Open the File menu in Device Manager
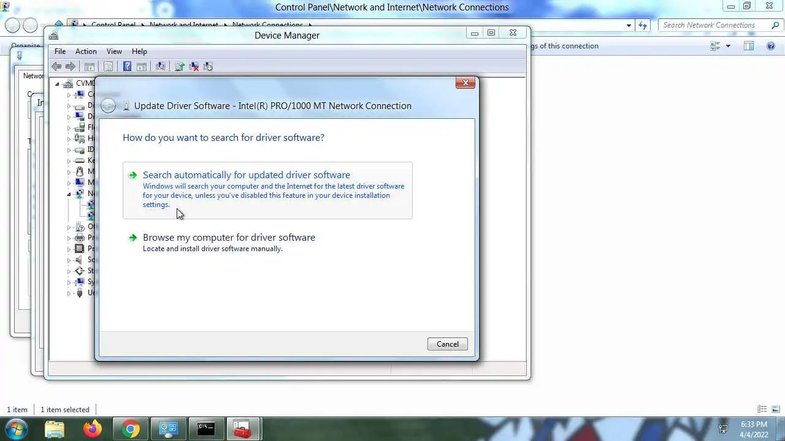Viewport: 785px width, 441px height. click(60, 51)
